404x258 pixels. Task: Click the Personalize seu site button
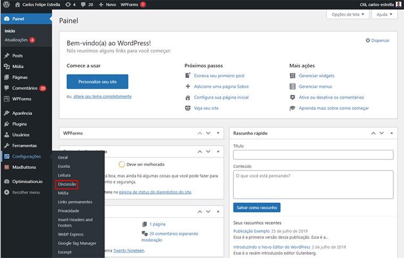(x=97, y=82)
